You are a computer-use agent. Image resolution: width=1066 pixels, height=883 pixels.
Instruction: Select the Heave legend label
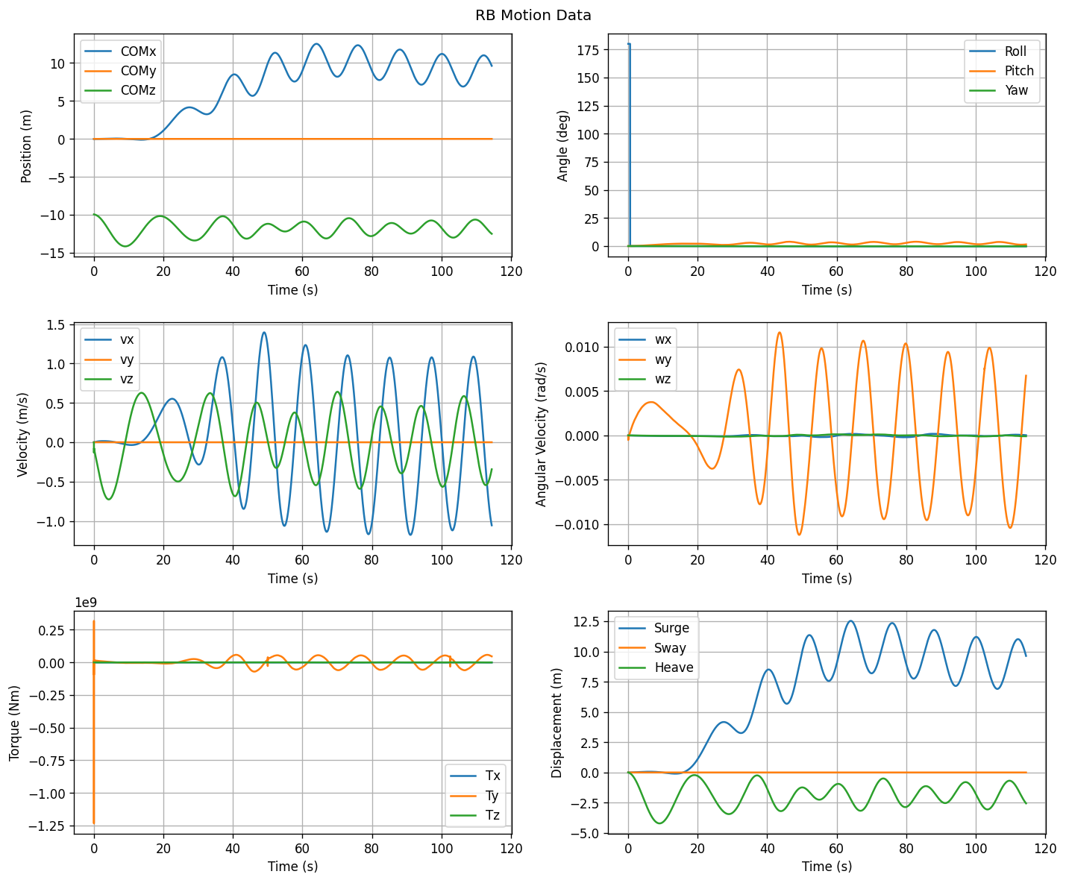[x=674, y=667]
